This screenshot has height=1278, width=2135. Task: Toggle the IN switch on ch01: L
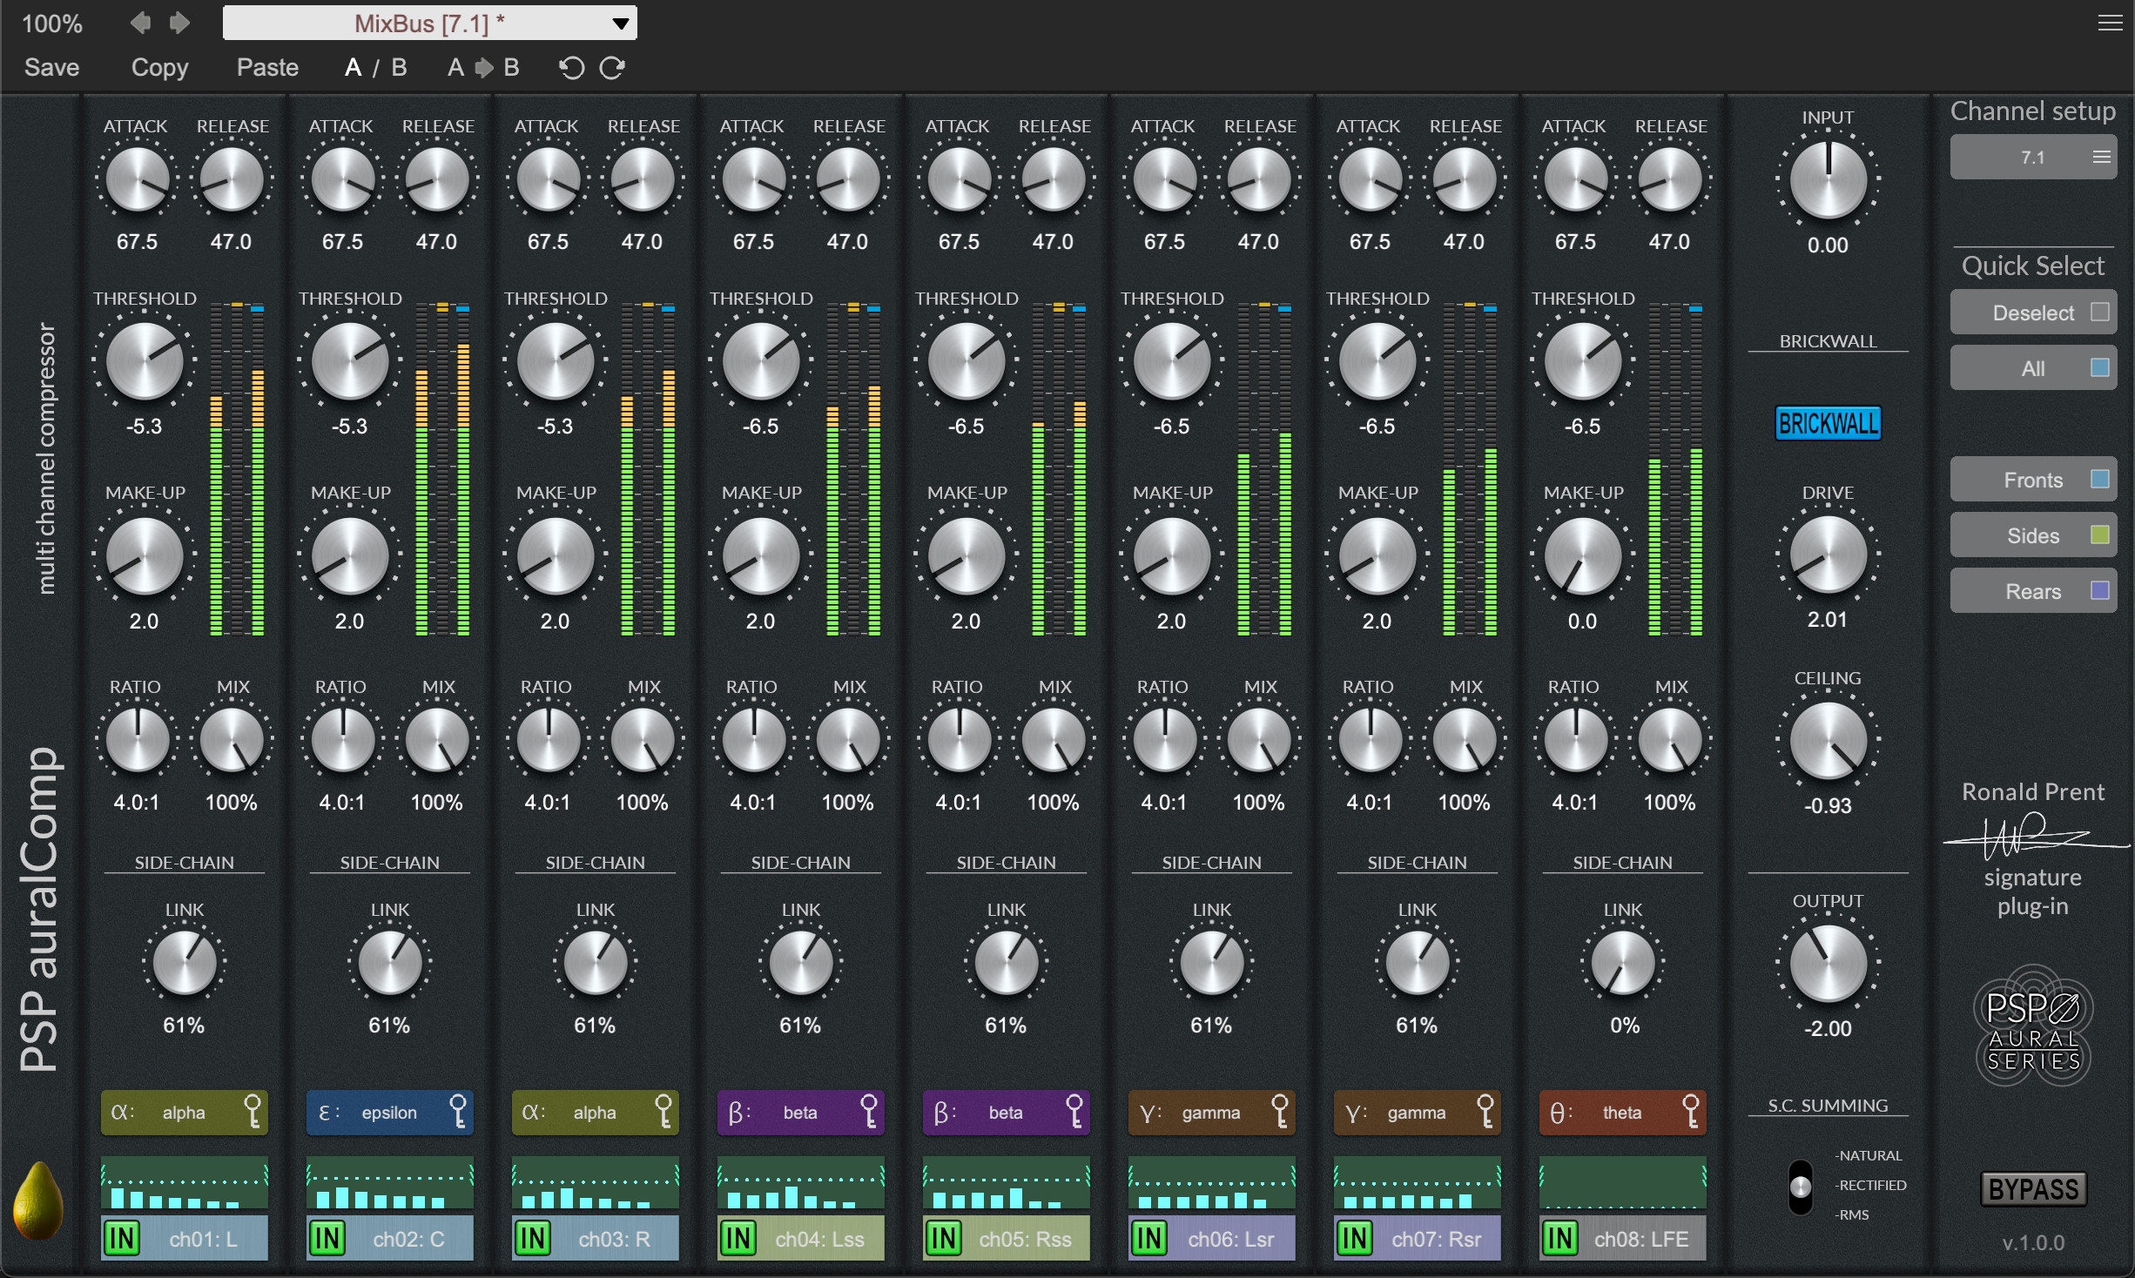[122, 1238]
